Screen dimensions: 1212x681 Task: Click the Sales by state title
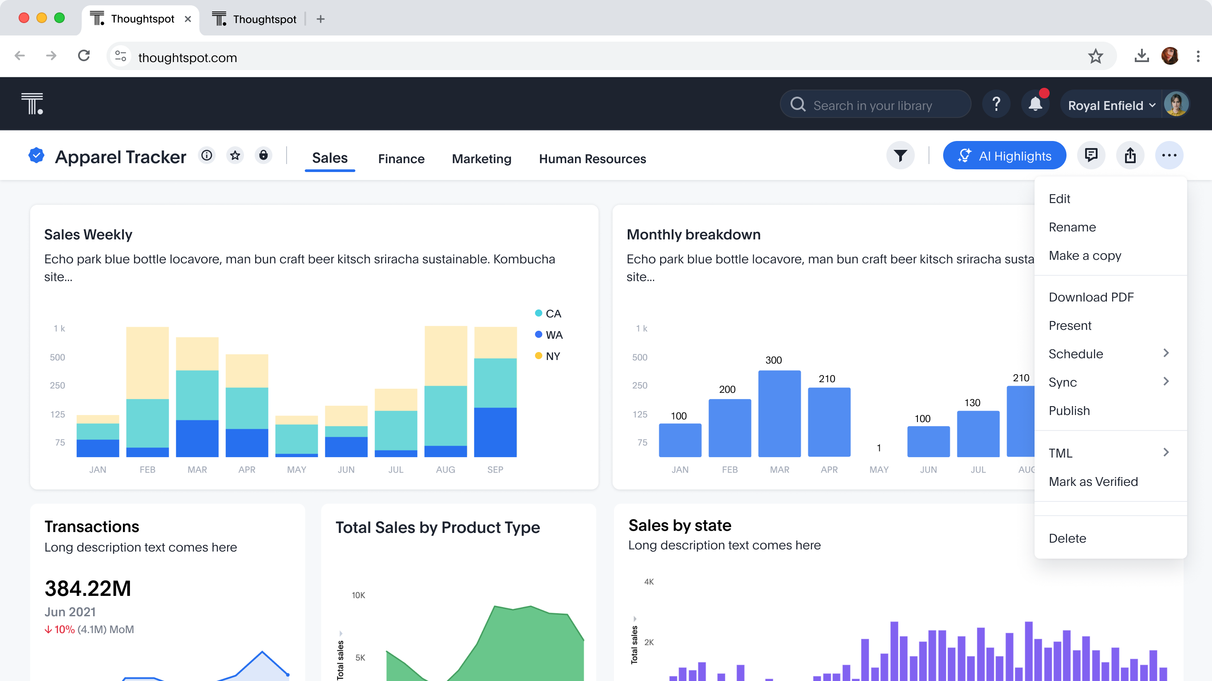pyautogui.click(x=680, y=525)
